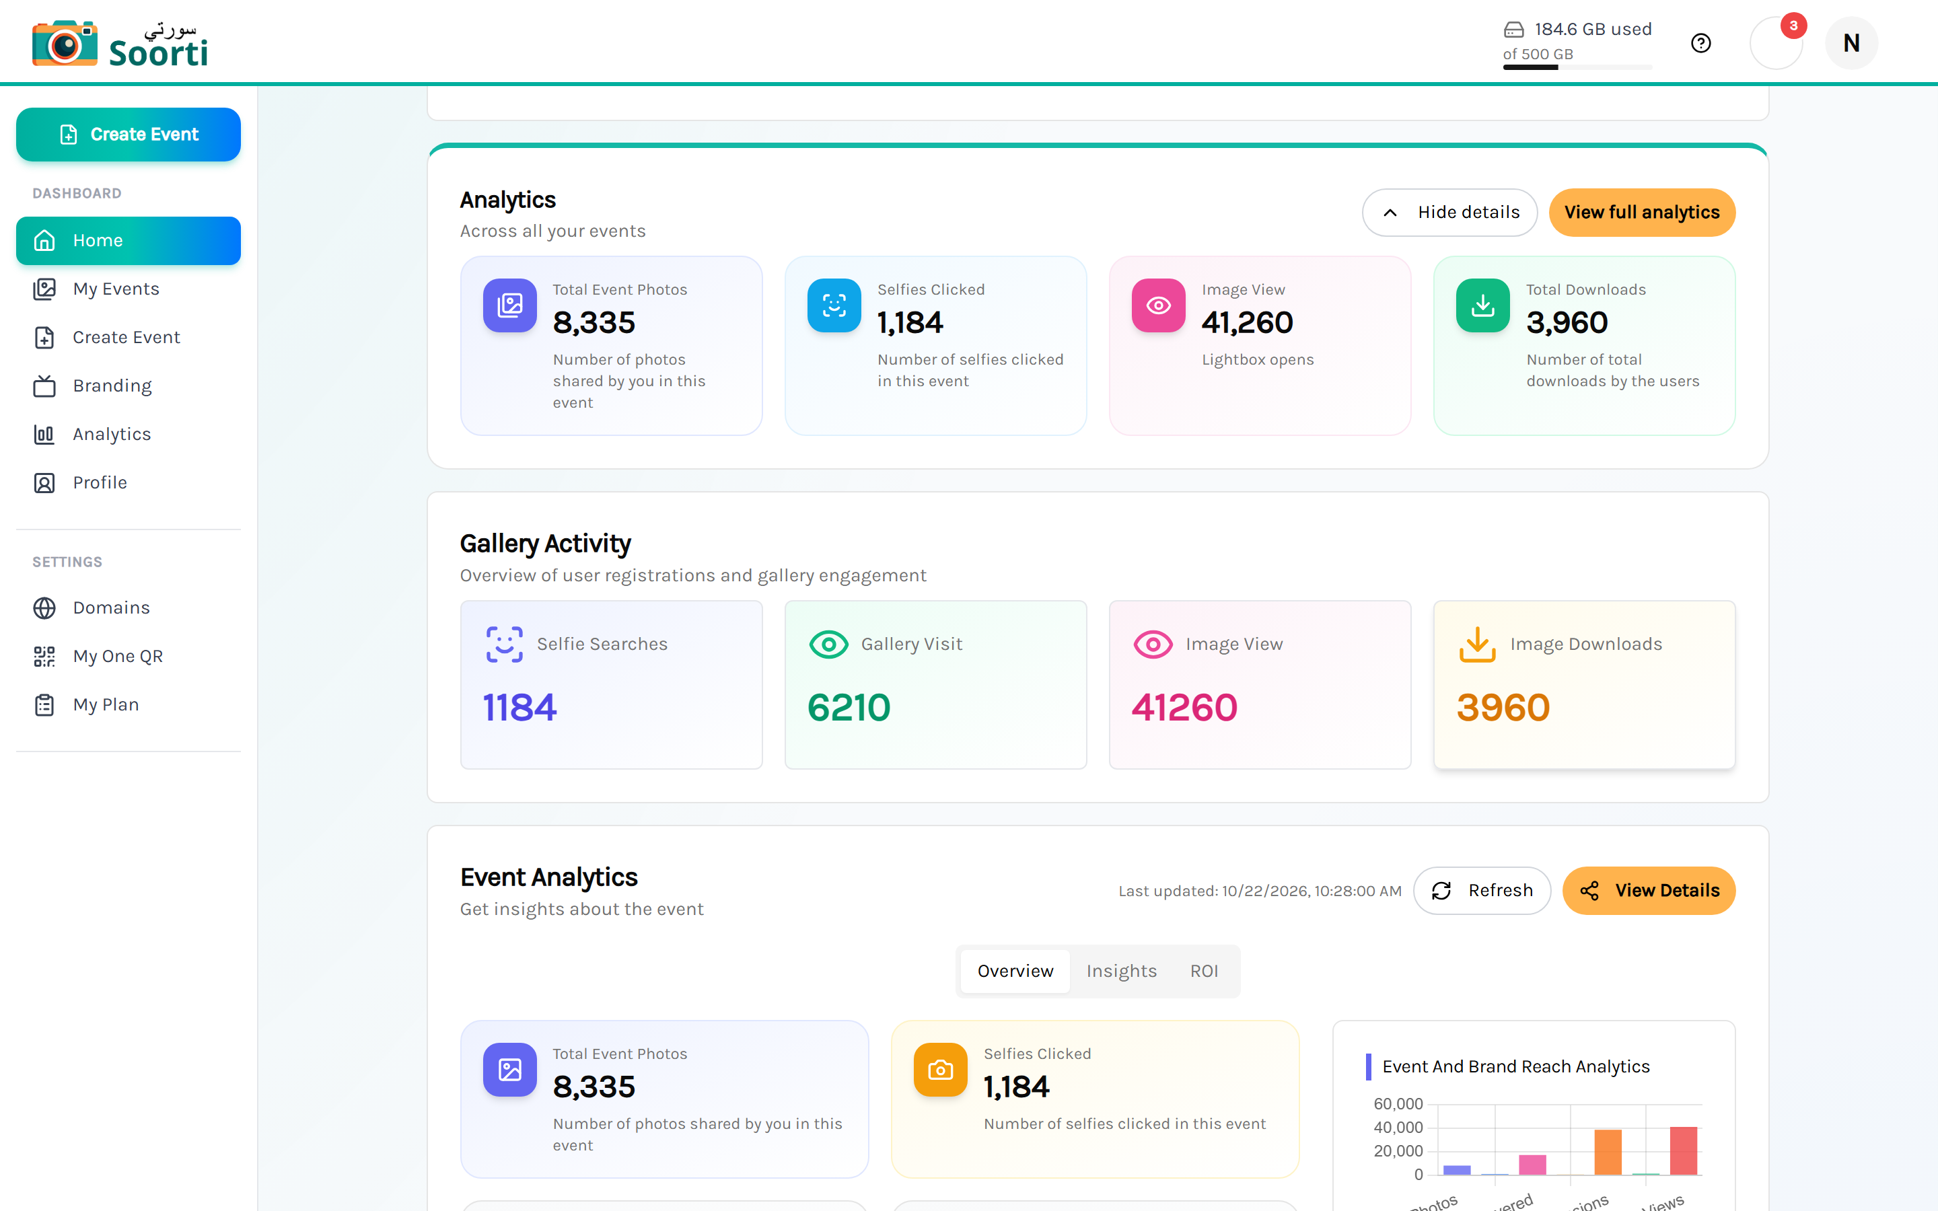Click the Selfie Searches face icon
This screenshot has height=1211, width=1938.
pyautogui.click(x=505, y=644)
